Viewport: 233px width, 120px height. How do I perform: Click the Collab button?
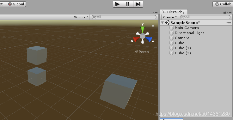click(223, 4)
